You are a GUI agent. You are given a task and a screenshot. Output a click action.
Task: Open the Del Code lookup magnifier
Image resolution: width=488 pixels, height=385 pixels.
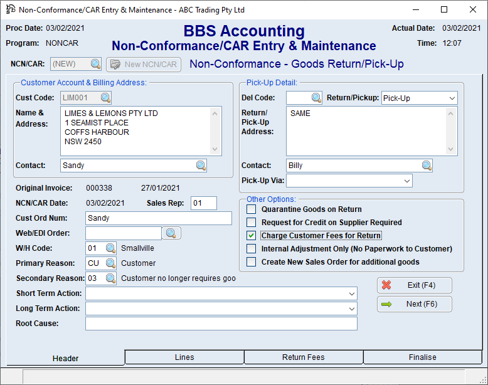[317, 98]
